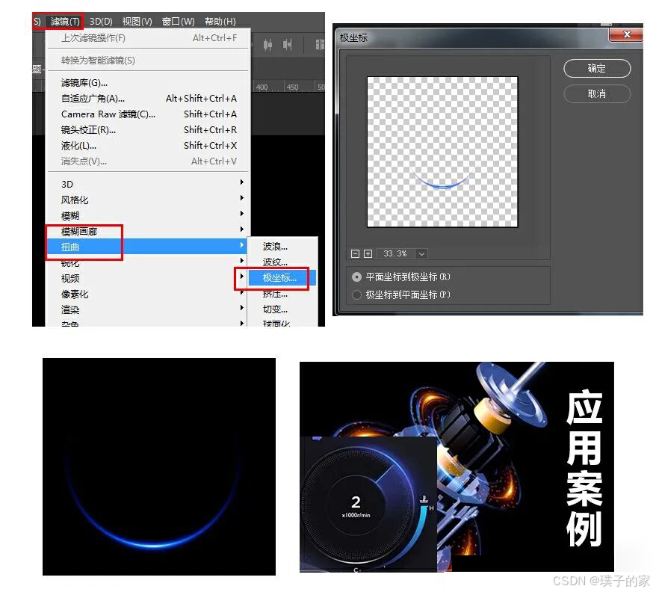The height and width of the screenshot is (592, 653).
Task: Select 极坐标... distort filter
Action: 282,278
